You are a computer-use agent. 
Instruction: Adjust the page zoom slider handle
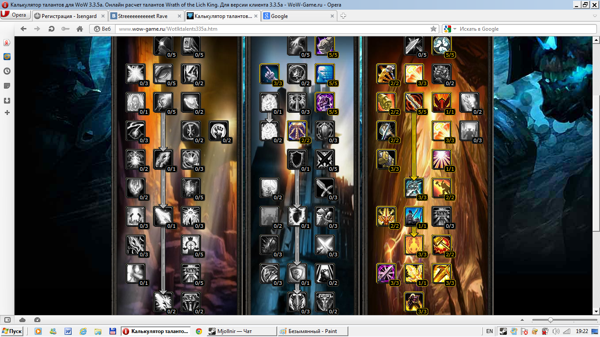point(550,320)
